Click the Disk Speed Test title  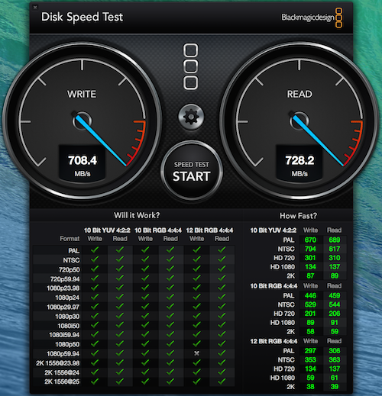(82, 17)
